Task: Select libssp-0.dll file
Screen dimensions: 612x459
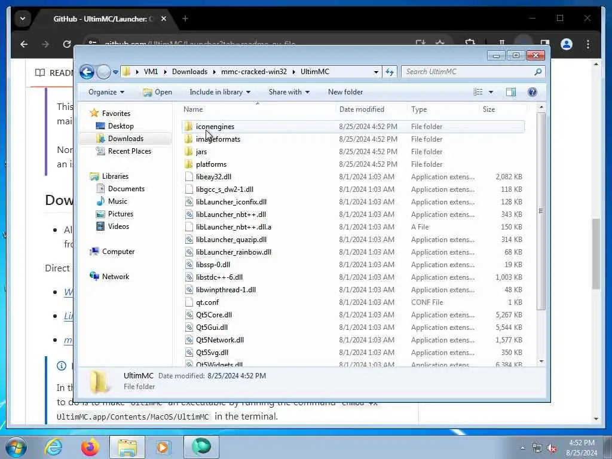Action: coord(213,265)
